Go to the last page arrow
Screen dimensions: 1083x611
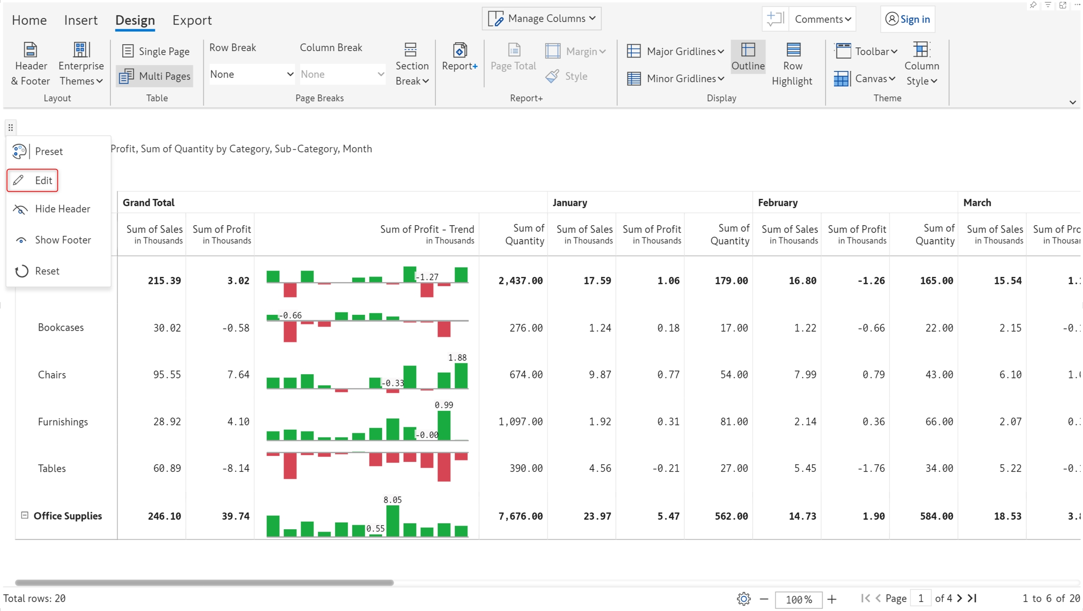[973, 598]
